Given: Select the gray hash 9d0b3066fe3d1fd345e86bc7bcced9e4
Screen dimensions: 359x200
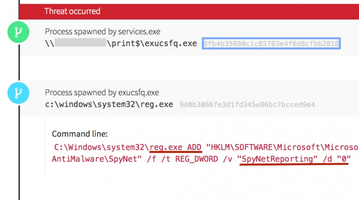Looking at the screenshot, I should click(247, 104).
